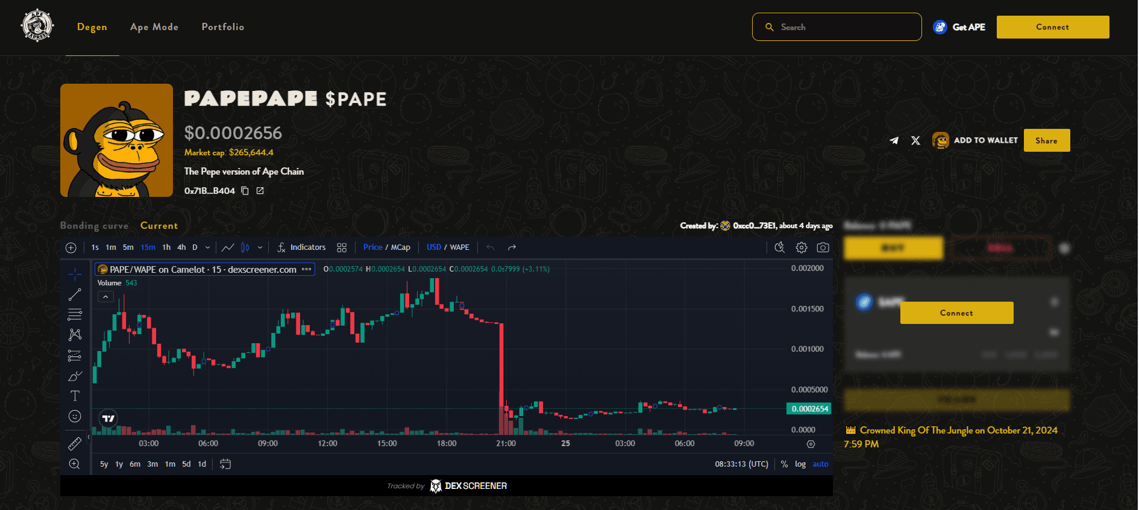This screenshot has height=510, width=1139.
Task: Select the ruler measure tool
Action: [75, 444]
